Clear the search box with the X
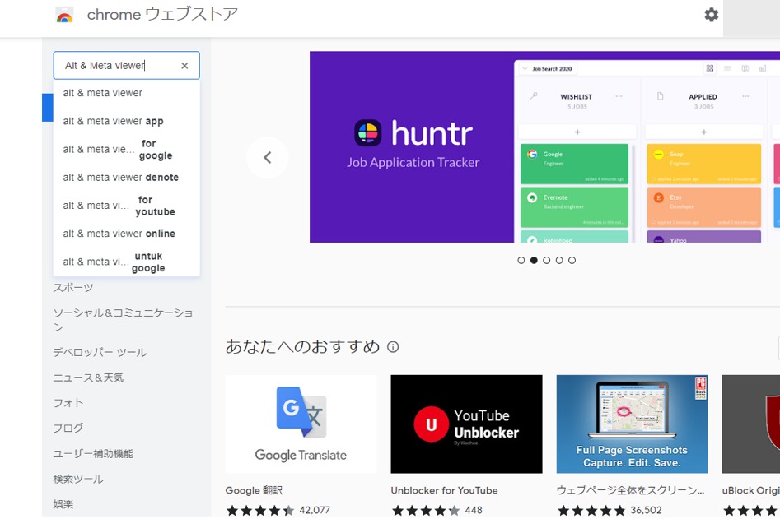Viewport: 780px width, 519px height. coord(184,66)
